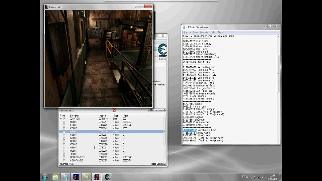Uncheck the frozen CONDITION checkbox

tap(64, 119)
